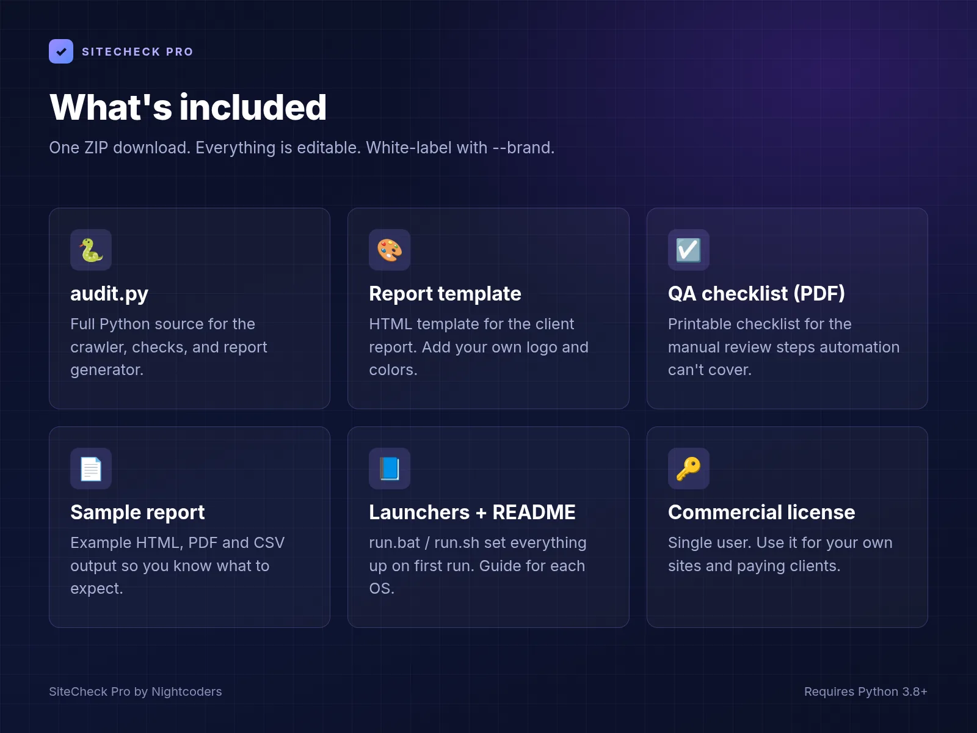Image resolution: width=977 pixels, height=733 pixels.
Task: Select the Report template card title
Action: click(445, 294)
